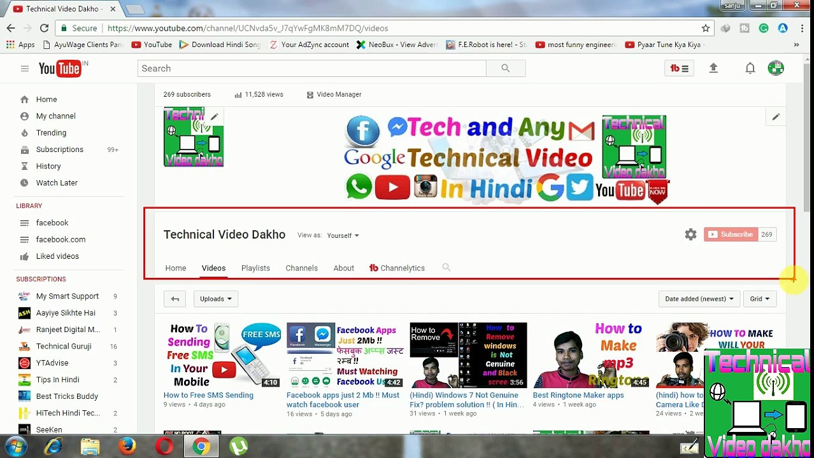Launch Firefox from the taskbar
Viewport: 814px width, 458px height.
pos(127,447)
